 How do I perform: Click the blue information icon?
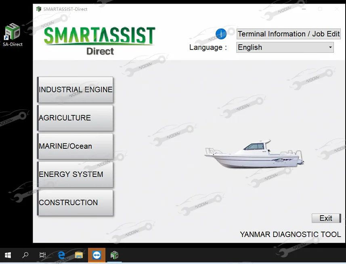pos(221,34)
